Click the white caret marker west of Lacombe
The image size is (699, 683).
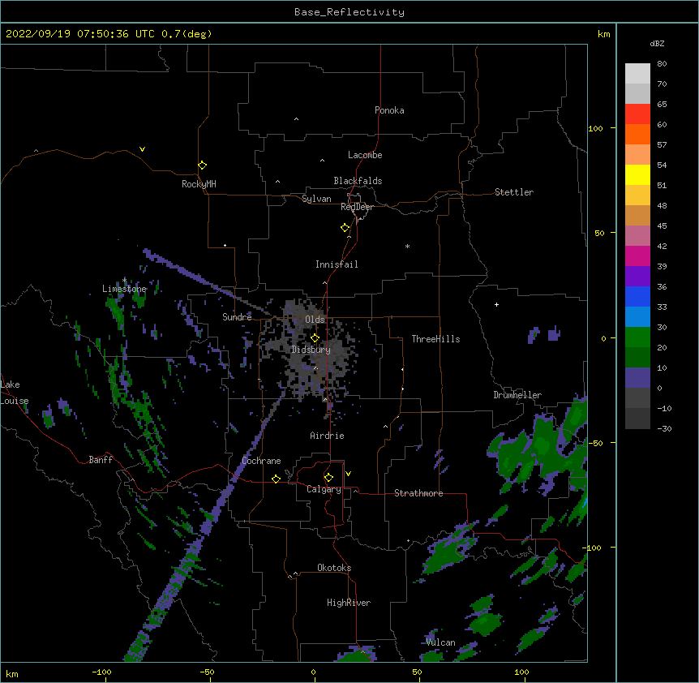click(x=322, y=161)
